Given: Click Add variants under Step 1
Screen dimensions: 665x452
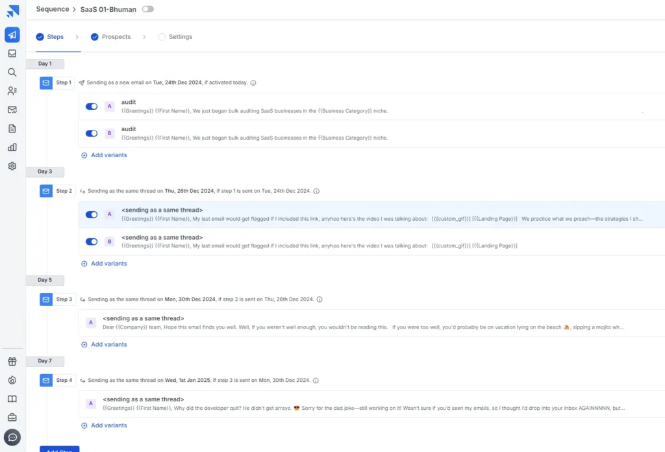Looking at the screenshot, I should point(104,155).
